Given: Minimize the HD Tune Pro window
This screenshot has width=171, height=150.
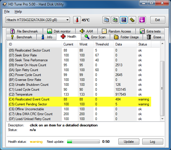Looking at the screenshot, I should (144, 3).
